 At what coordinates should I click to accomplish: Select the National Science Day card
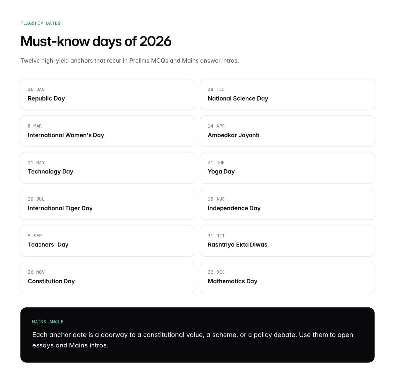tap(287, 94)
